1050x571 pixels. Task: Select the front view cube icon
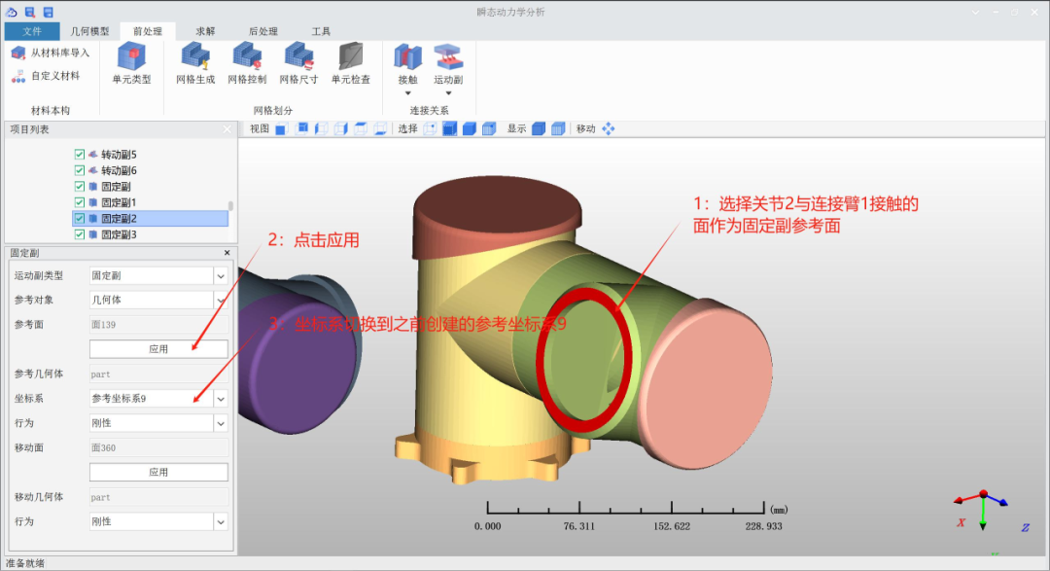281,128
